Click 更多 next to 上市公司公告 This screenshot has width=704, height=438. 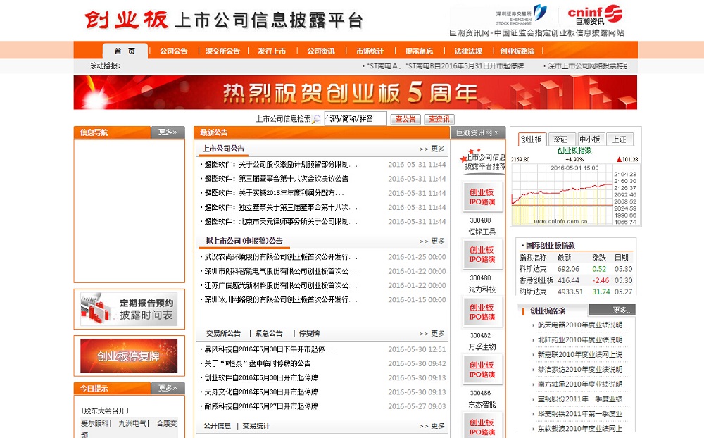point(432,149)
